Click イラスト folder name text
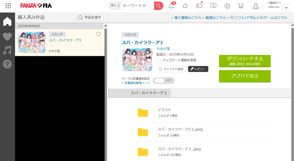This screenshot has width=294, height=161. 165,110
